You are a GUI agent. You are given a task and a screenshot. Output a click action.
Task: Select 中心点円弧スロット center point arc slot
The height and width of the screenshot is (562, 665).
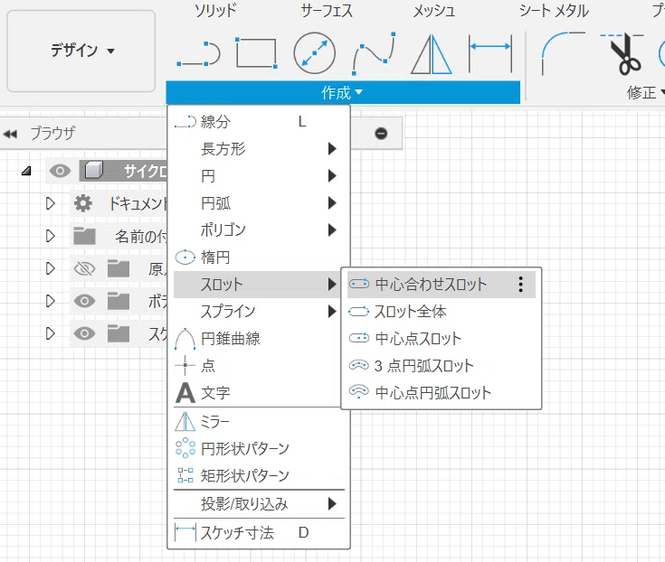[x=442, y=393]
